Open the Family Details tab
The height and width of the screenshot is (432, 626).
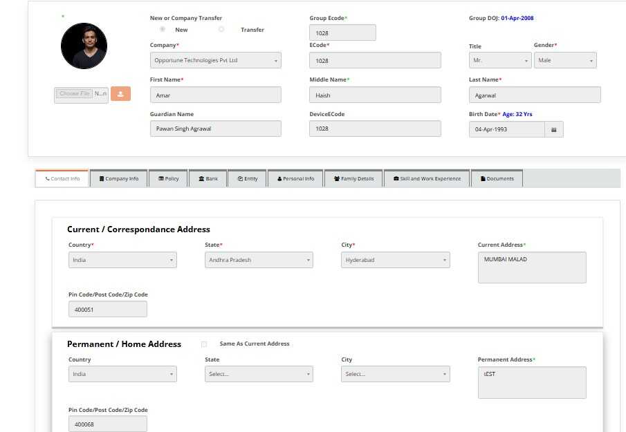353,178
